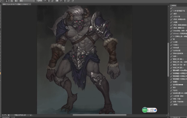Select the unnamed first brush preset
Screen dimensions: 187x118
[178, 8]
